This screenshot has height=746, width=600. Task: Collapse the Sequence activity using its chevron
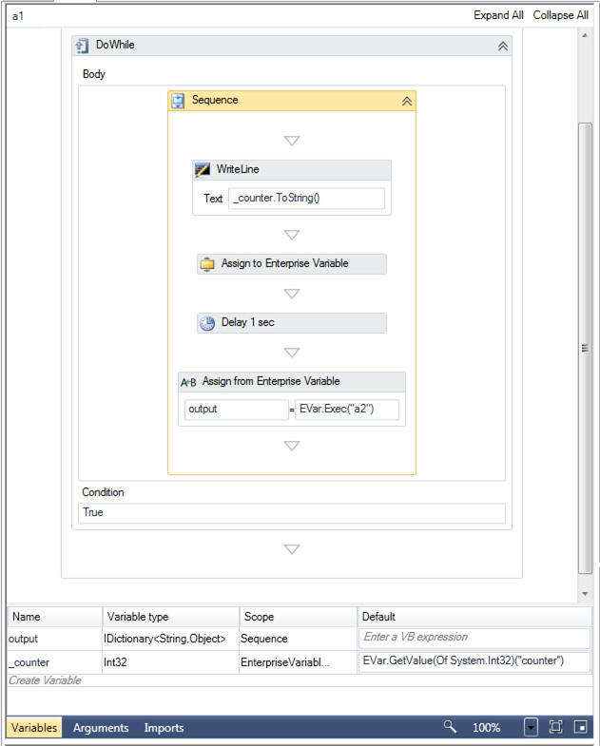[x=407, y=102]
